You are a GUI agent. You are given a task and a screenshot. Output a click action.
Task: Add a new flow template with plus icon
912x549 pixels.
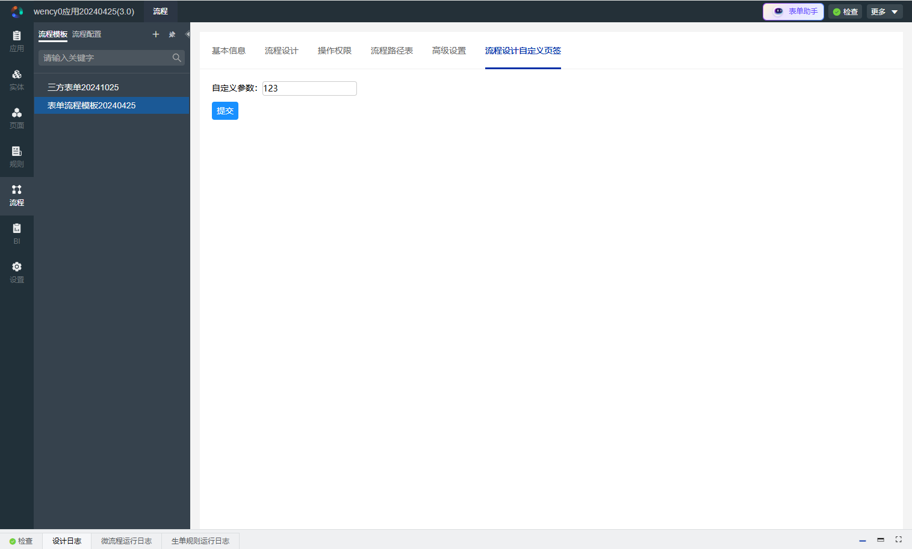tap(156, 34)
